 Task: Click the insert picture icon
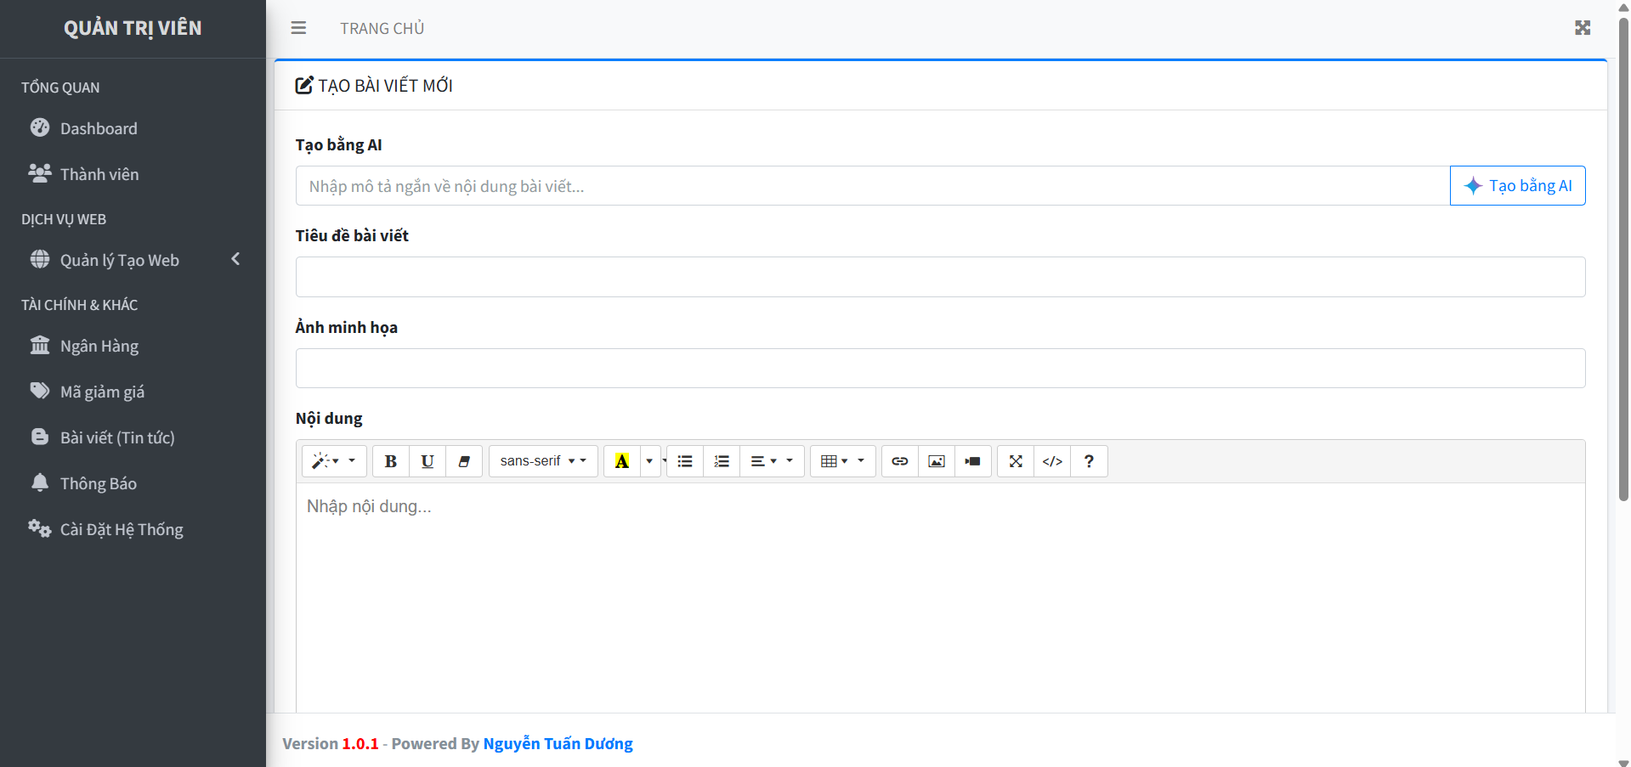pos(936,461)
